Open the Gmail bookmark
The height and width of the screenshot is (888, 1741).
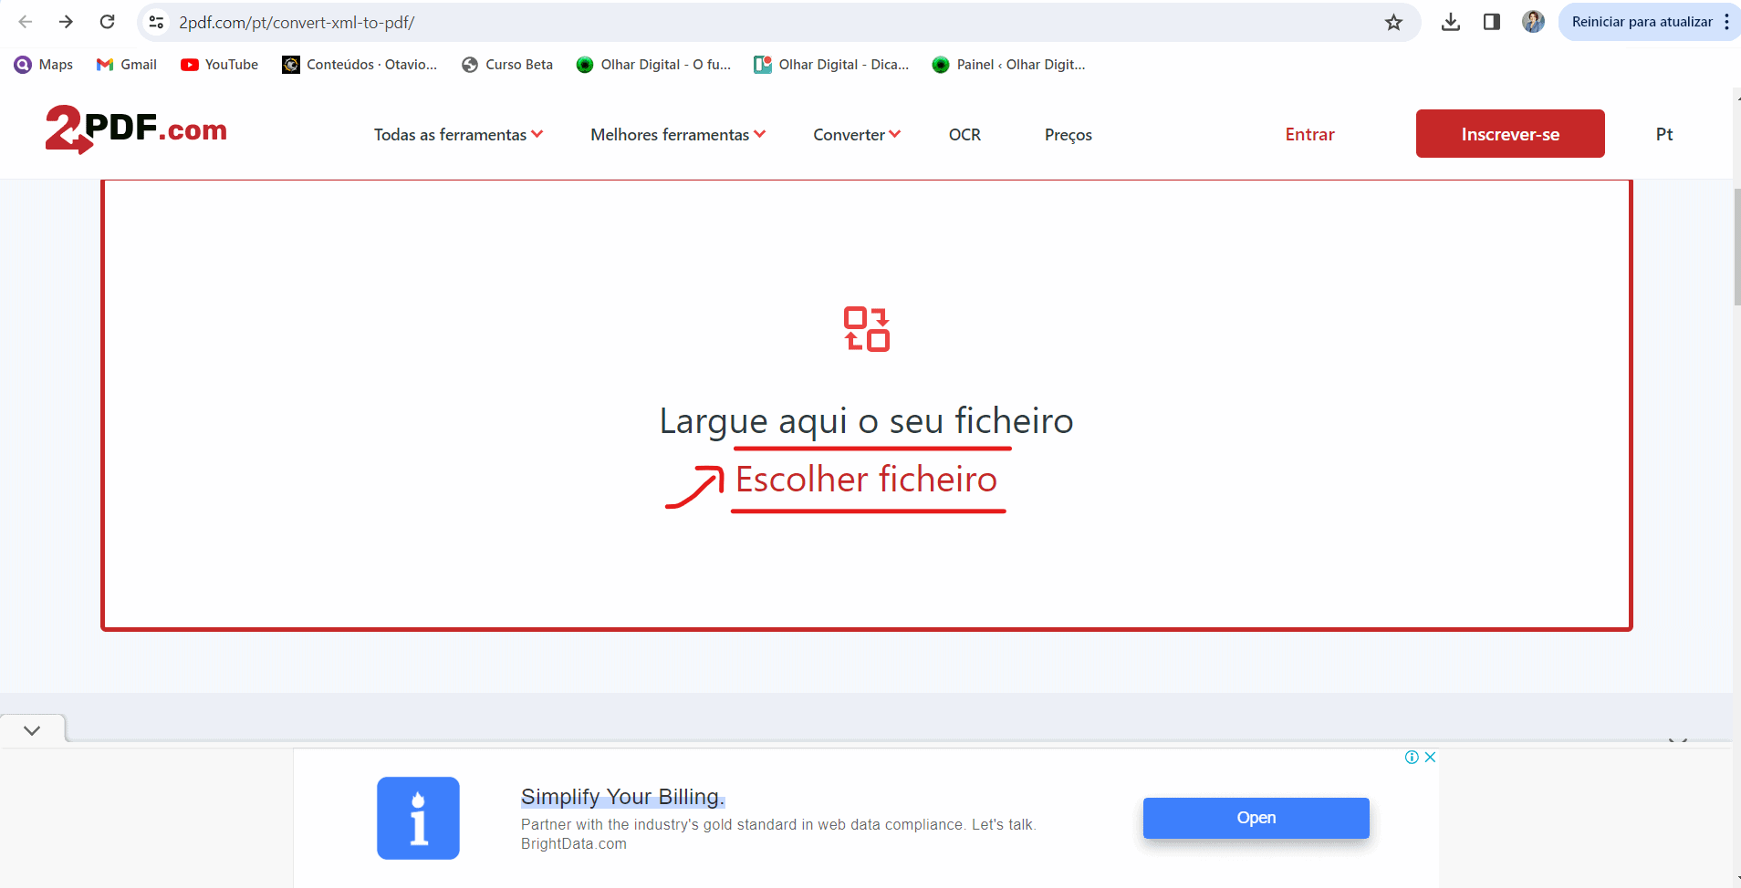point(126,64)
